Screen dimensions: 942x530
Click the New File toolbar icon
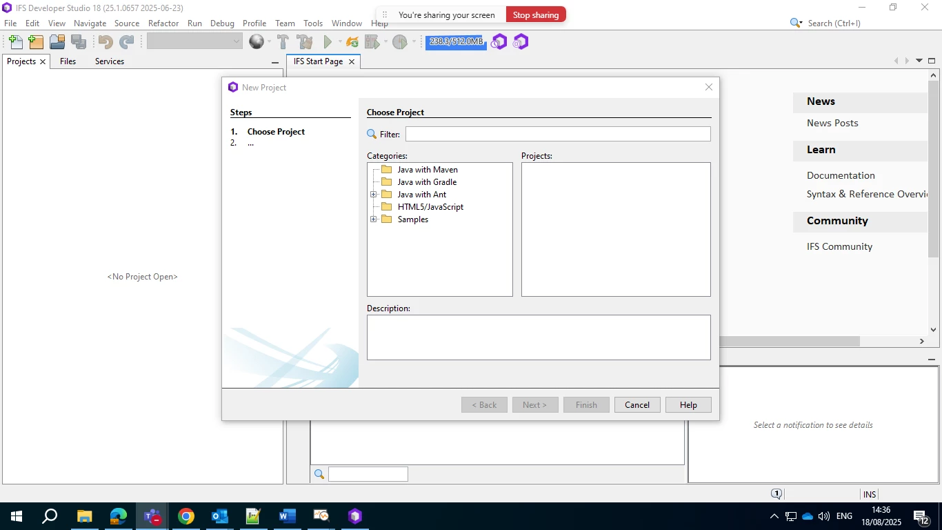[x=15, y=42]
